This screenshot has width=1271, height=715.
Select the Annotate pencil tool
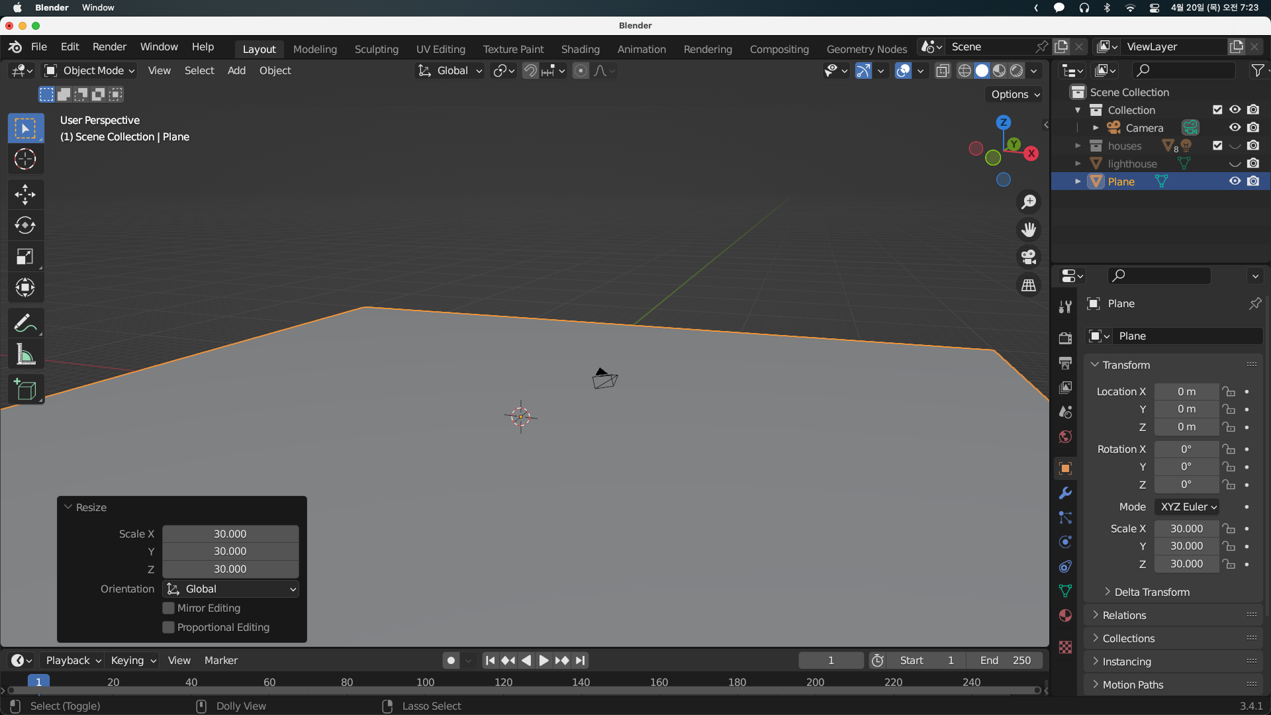(25, 323)
